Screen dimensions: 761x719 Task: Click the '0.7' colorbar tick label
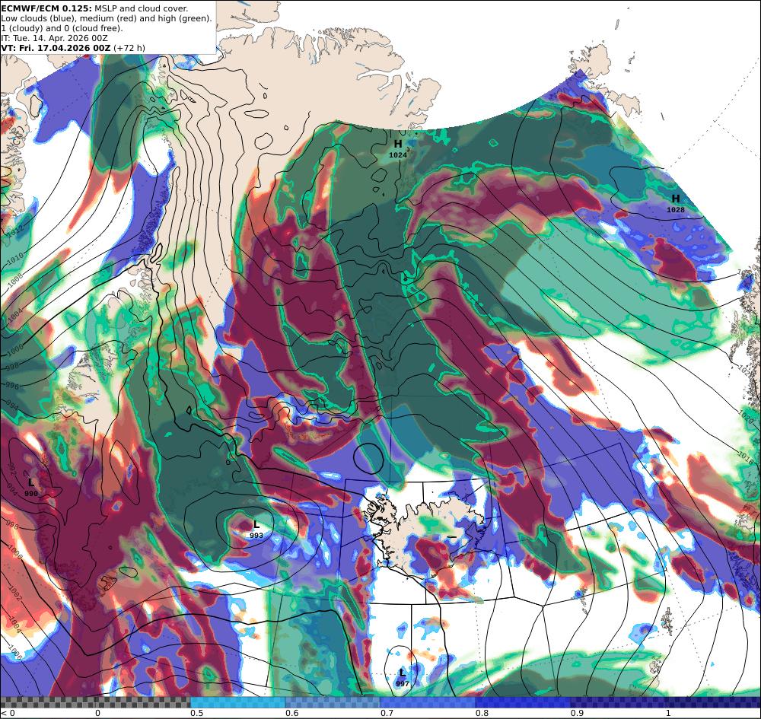[387, 713]
